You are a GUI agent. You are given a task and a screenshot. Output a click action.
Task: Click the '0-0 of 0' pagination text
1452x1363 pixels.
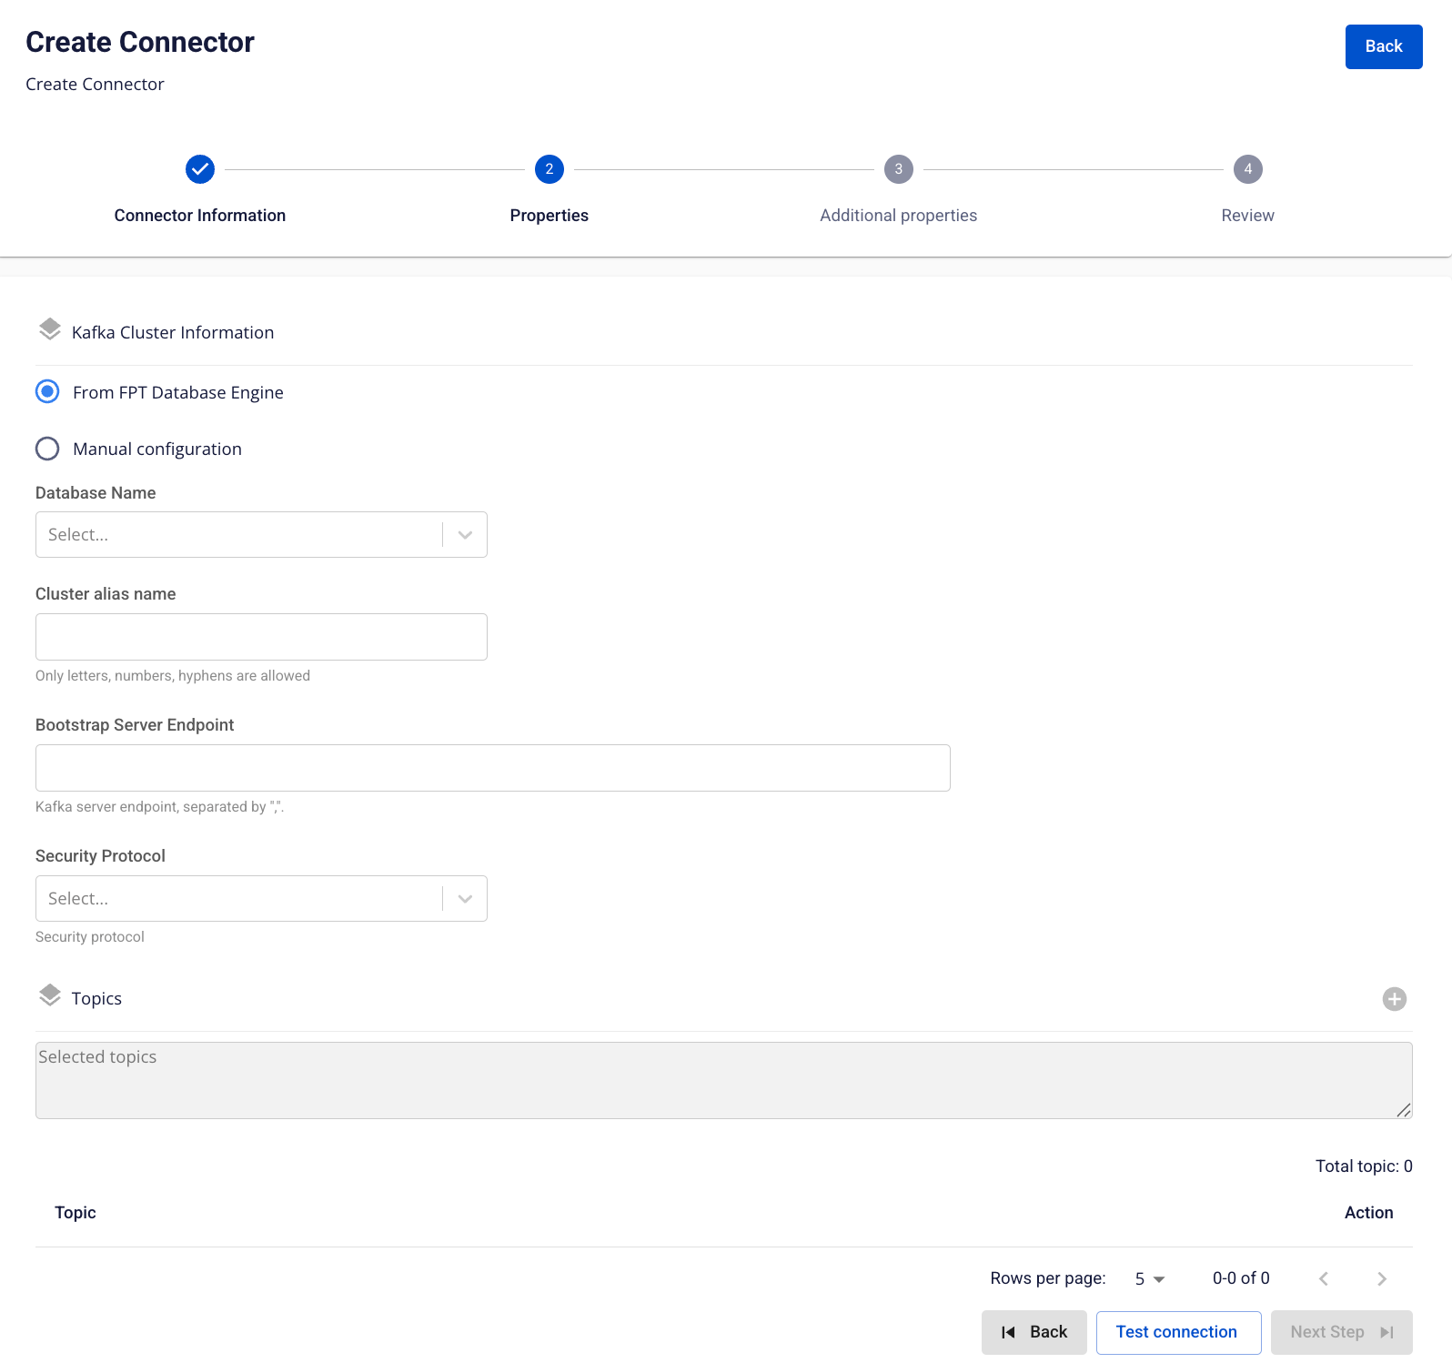[x=1241, y=1278]
